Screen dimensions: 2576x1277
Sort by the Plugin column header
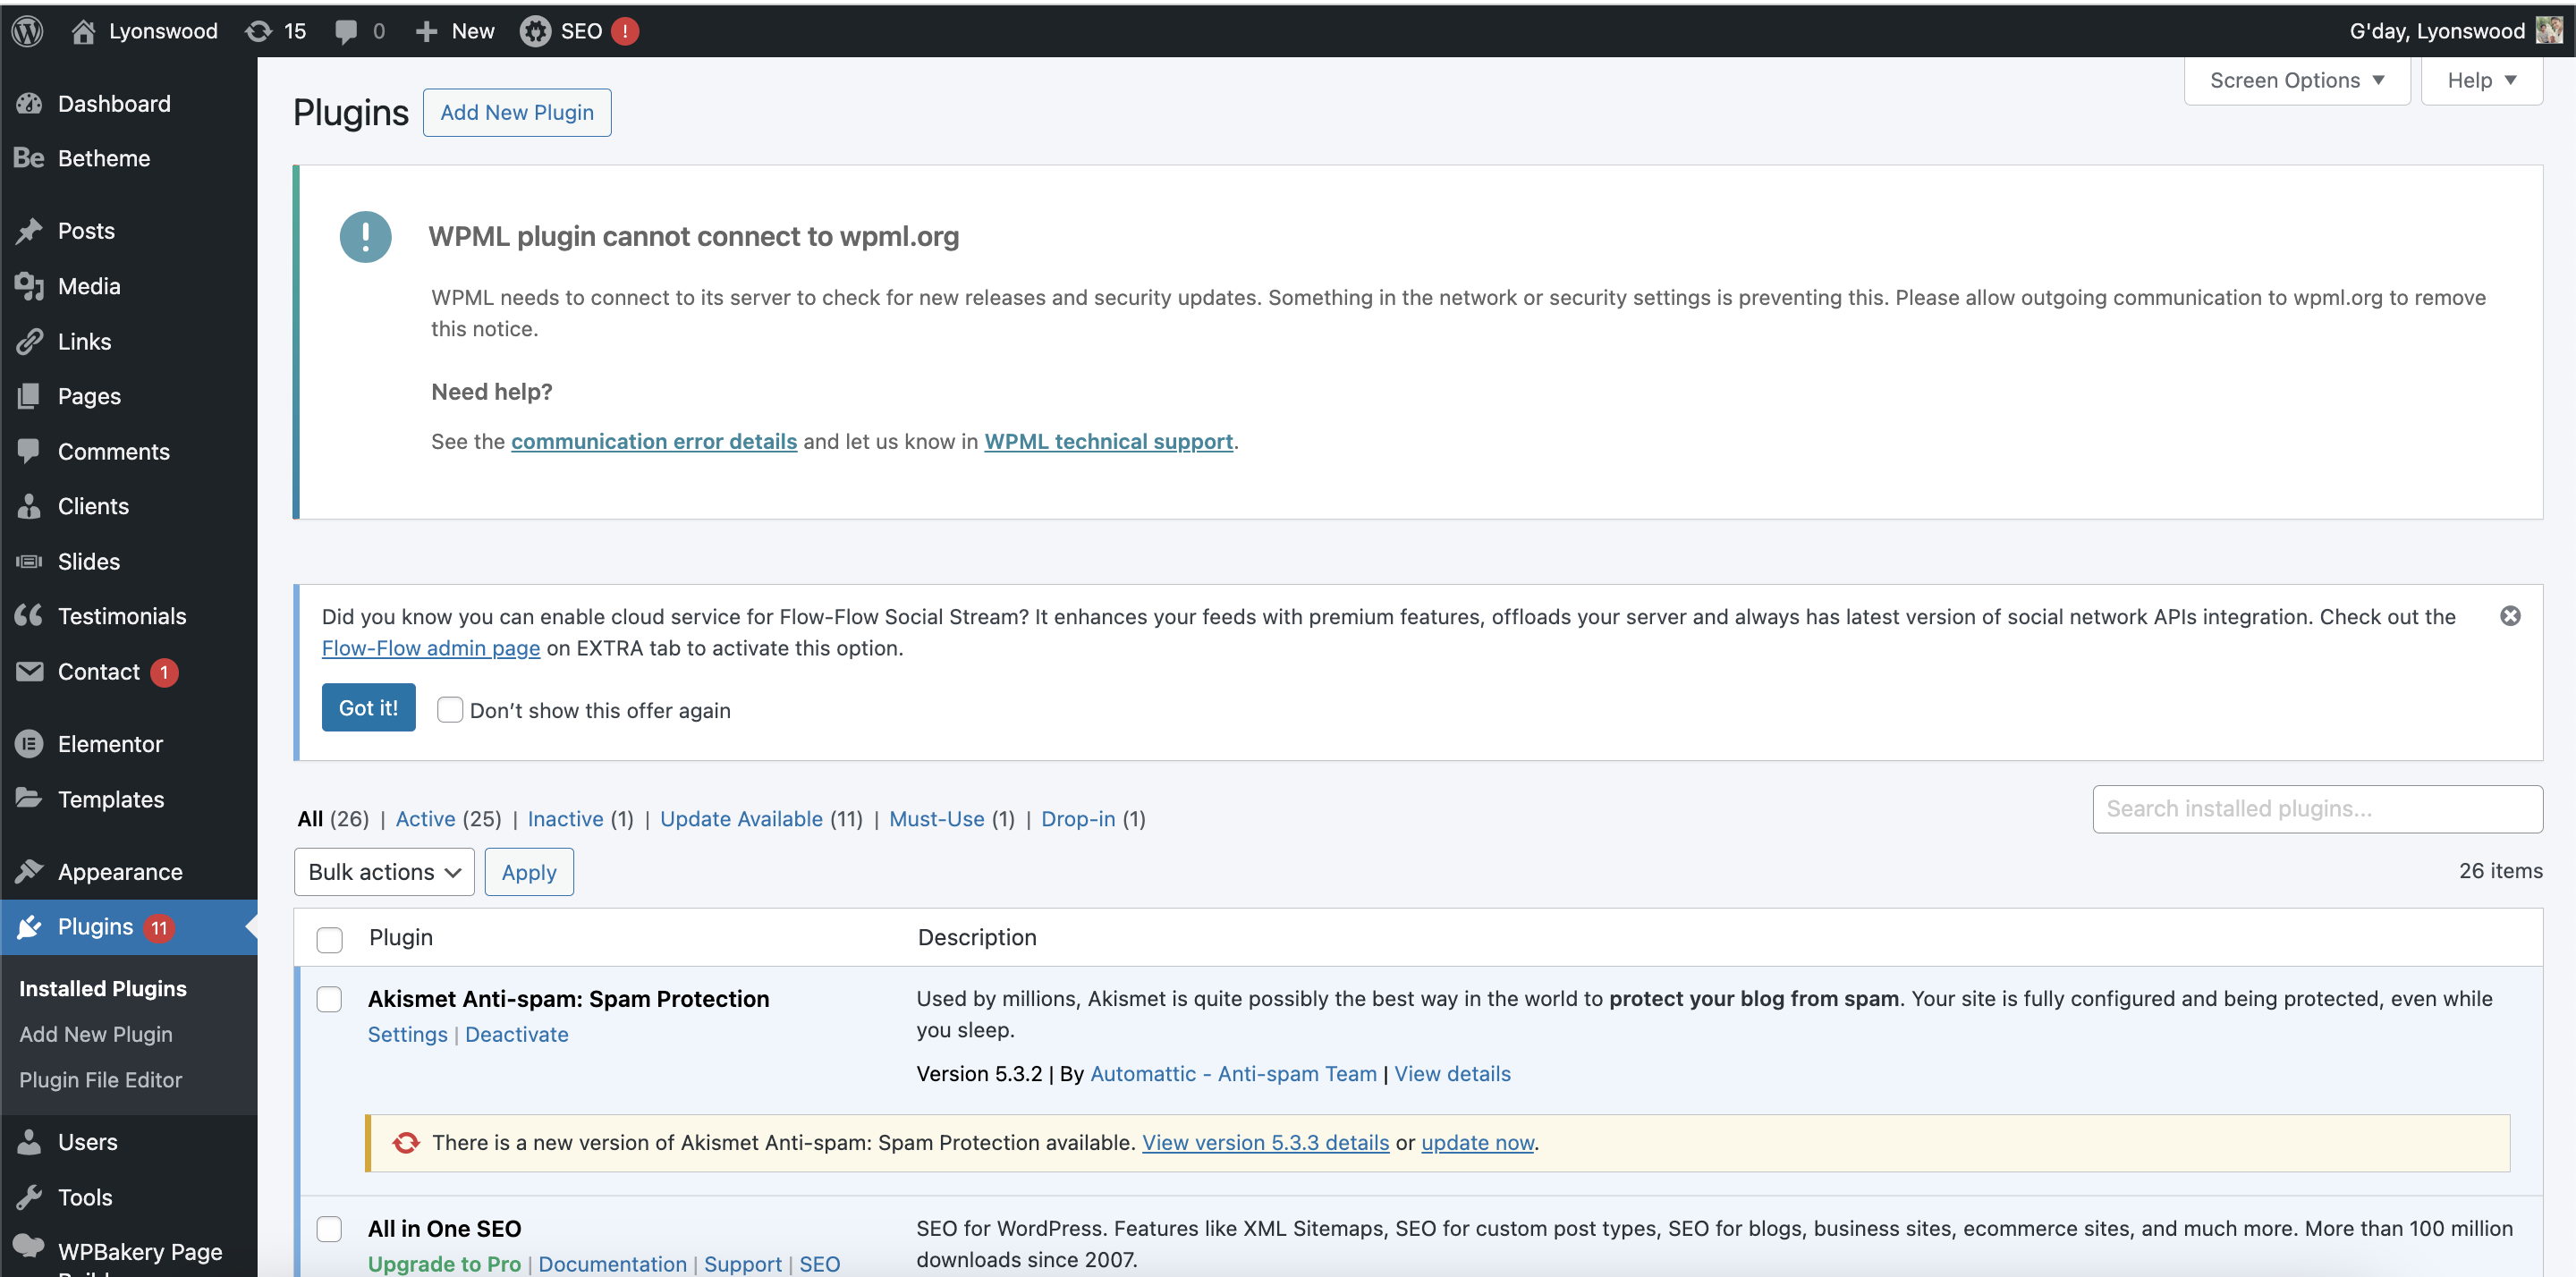[401, 937]
